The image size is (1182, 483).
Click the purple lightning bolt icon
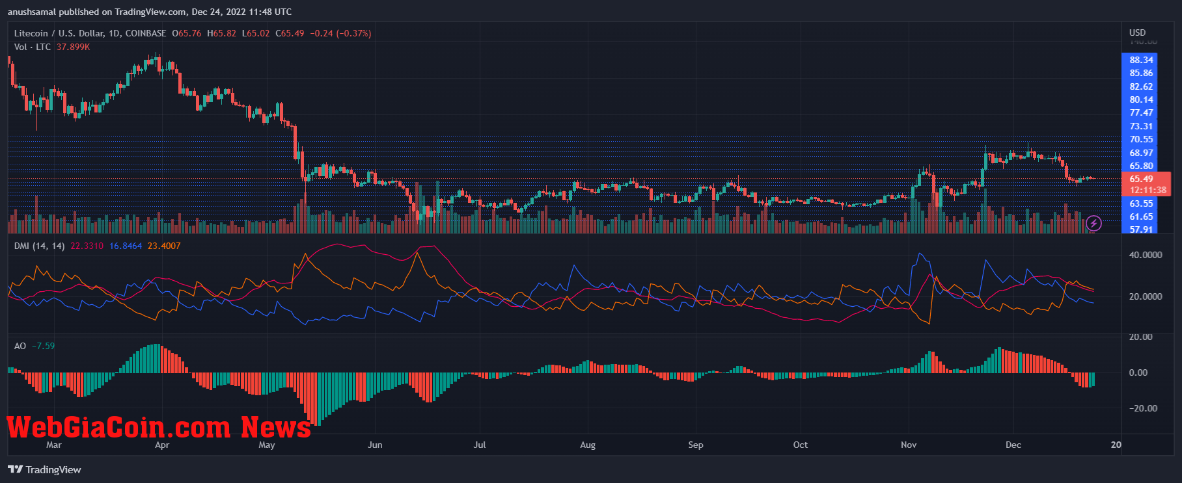1094,224
